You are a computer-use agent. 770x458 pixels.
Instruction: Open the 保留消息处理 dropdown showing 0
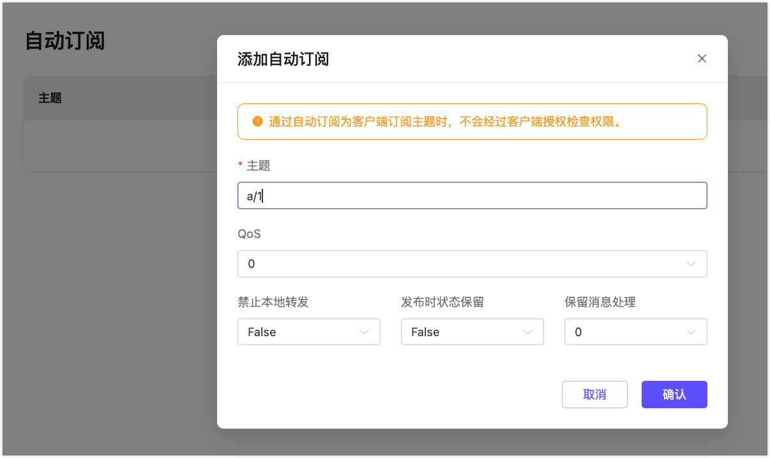[x=635, y=332]
